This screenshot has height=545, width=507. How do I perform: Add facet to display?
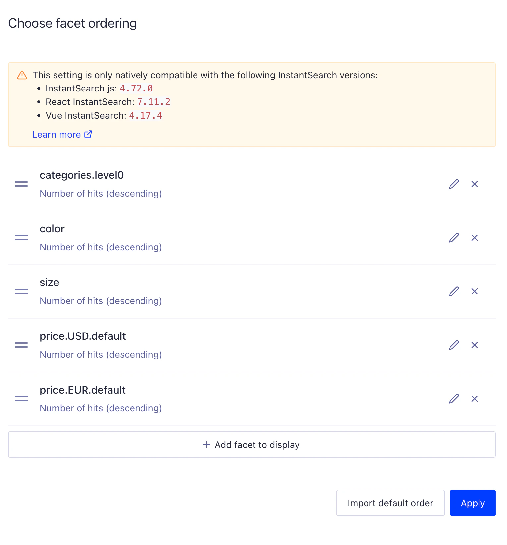tap(251, 445)
